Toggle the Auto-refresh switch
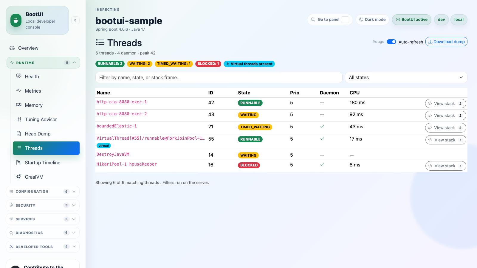The image size is (477, 268). 391,42
